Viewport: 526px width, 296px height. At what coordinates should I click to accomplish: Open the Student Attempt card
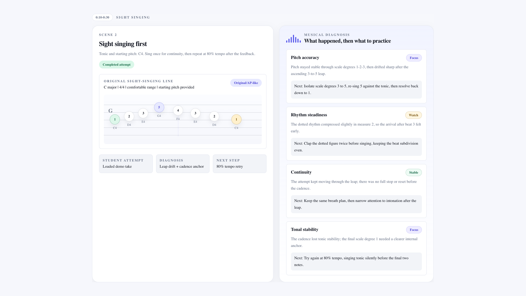pos(126,164)
